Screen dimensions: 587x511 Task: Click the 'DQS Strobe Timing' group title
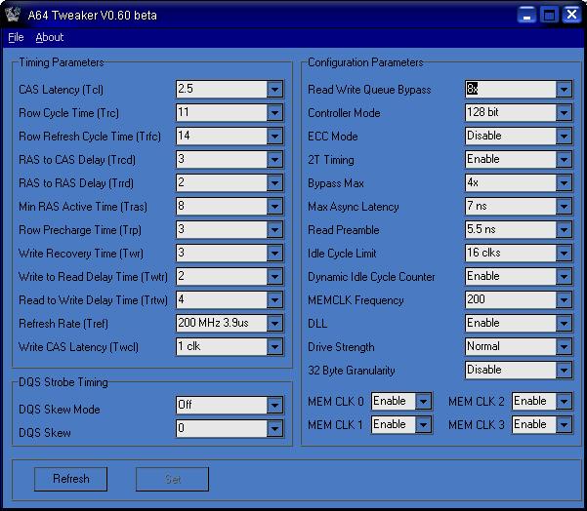click(x=63, y=382)
